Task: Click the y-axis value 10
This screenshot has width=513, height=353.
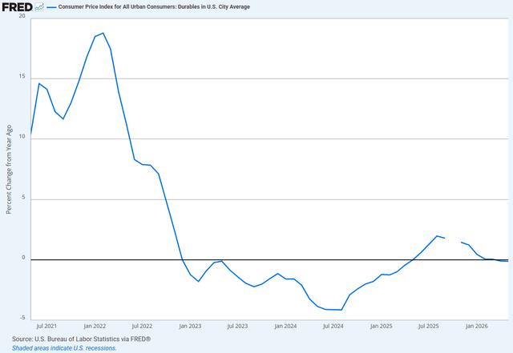Action: (x=22, y=136)
